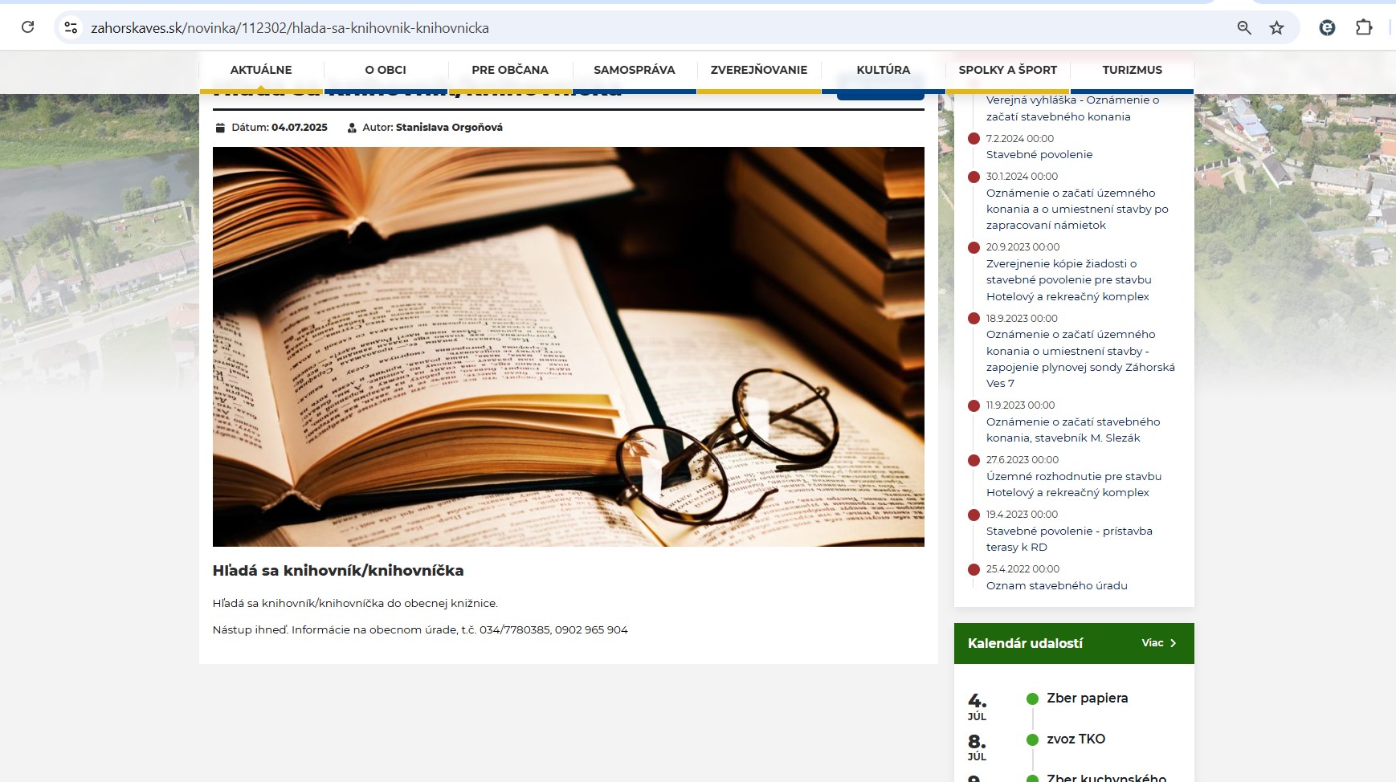Click the author person icon beside Autor

pos(352,128)
